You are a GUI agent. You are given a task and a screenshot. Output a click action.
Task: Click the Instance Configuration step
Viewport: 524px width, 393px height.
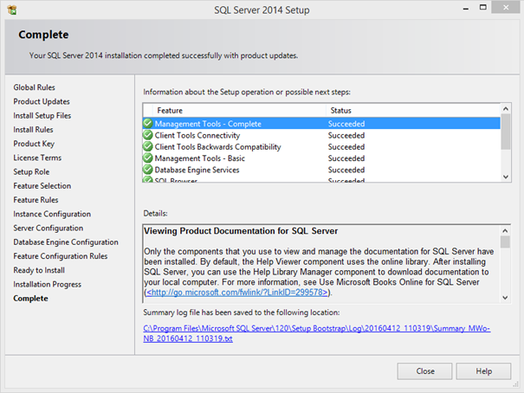point(52,214)
